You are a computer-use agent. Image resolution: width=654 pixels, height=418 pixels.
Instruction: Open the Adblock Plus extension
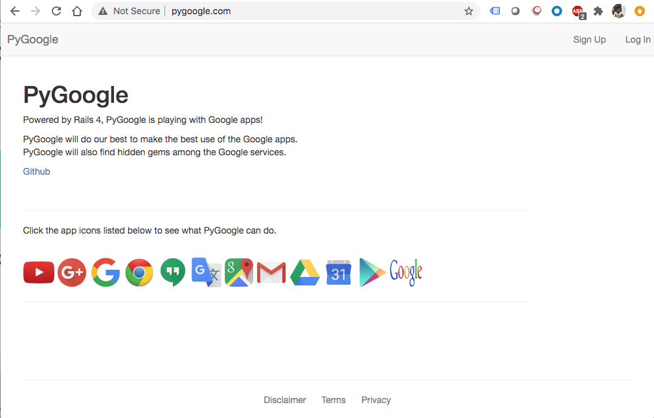click(578, 12)
